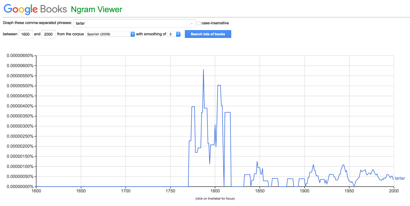Click the tartar line label on chart

coord(400,178)
